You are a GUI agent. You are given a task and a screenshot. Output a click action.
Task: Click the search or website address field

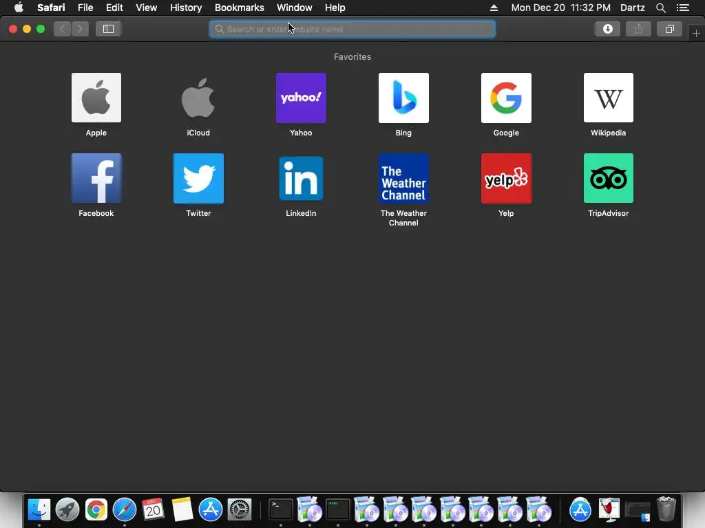[352, 29]
